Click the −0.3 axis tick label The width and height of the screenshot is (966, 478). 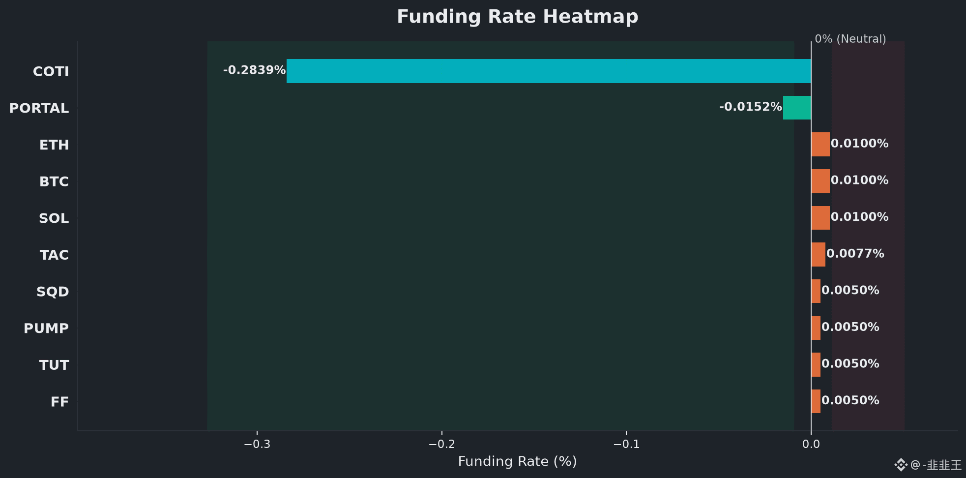tap(257, 445)
